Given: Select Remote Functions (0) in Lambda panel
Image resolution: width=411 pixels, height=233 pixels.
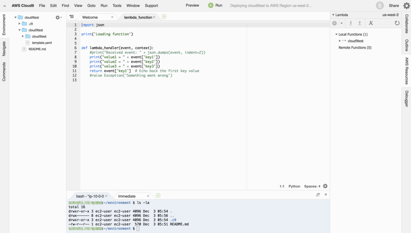Looking at the screenshot, I should coord(355,47).
